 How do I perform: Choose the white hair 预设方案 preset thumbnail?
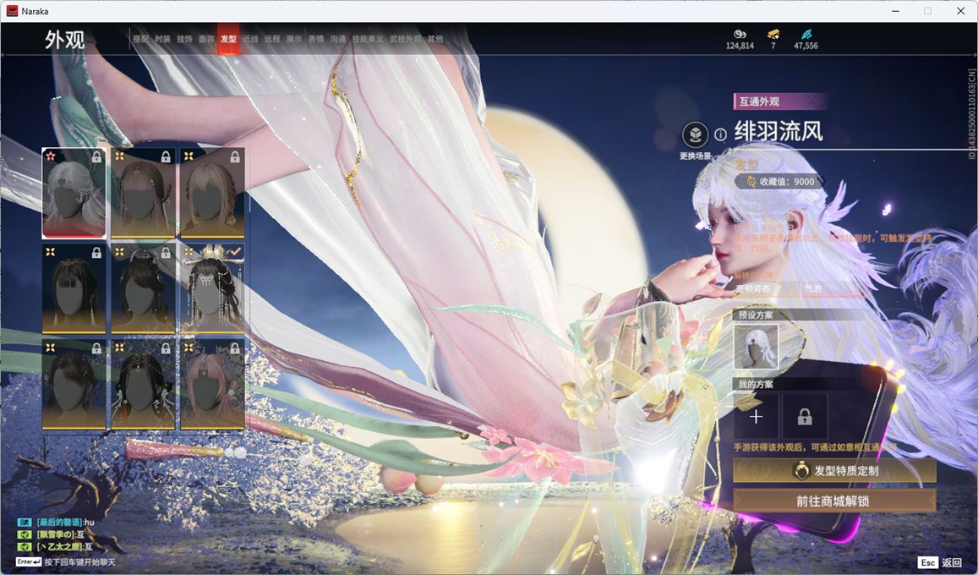point(756,347)
